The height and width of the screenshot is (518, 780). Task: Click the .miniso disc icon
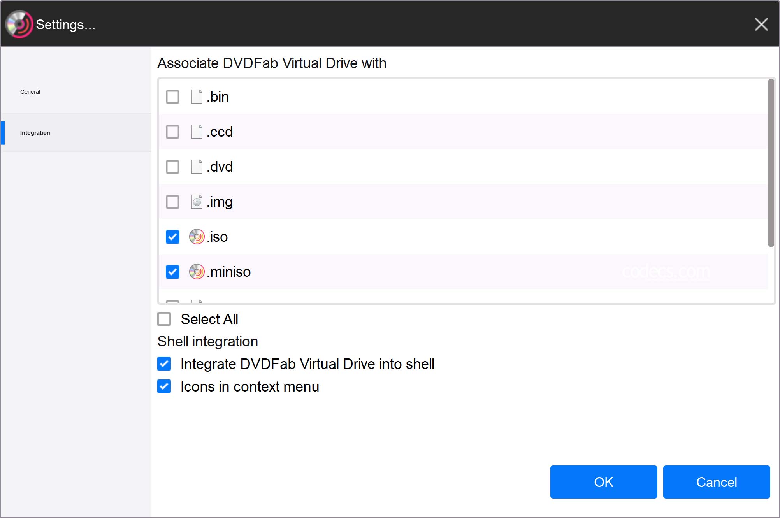[197, 272]
